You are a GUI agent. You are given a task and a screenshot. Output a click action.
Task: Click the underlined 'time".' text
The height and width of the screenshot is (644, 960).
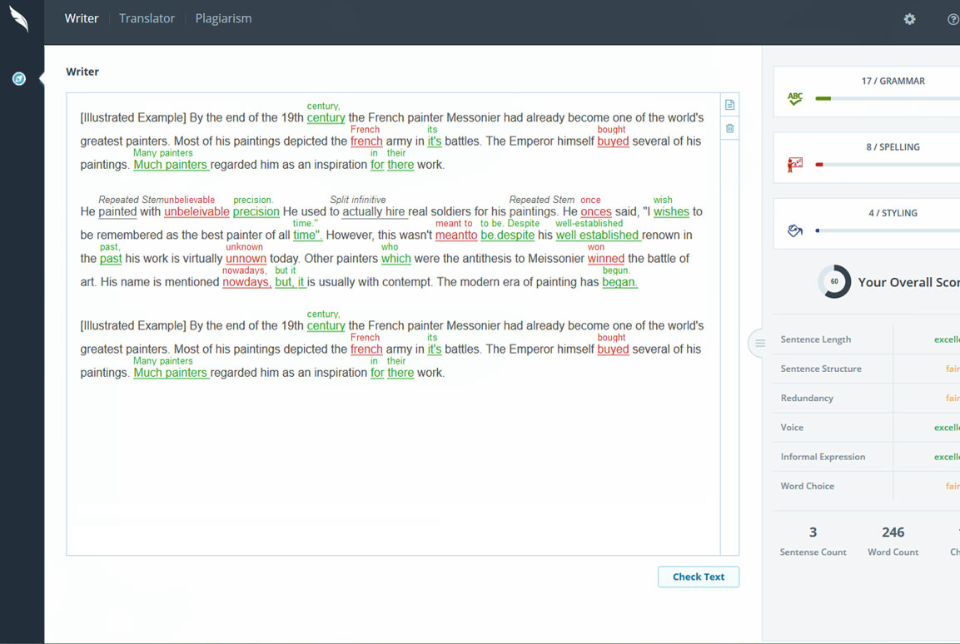[307, 235]
